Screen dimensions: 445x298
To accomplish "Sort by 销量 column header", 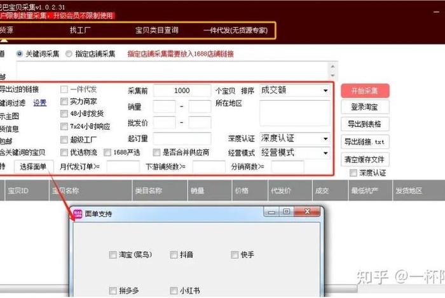I will pyautogui.click(x=210, y=190).
